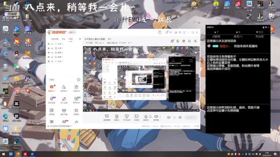Screen dimensions: 280x157
Task: Edit the room category pencil icon
Action: click(x=104, y=43)
